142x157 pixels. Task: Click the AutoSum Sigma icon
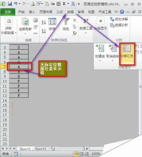64,4
